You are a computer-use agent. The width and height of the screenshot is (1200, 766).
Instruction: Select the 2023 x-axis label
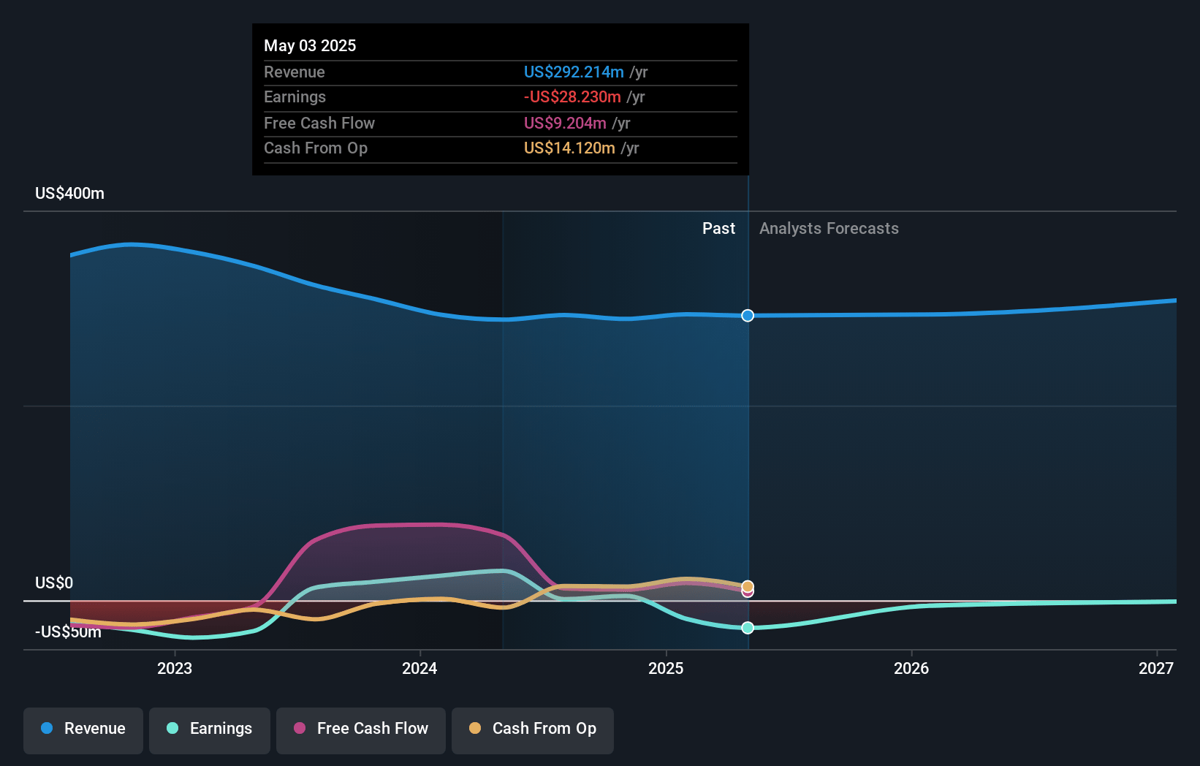click(175, 668)
